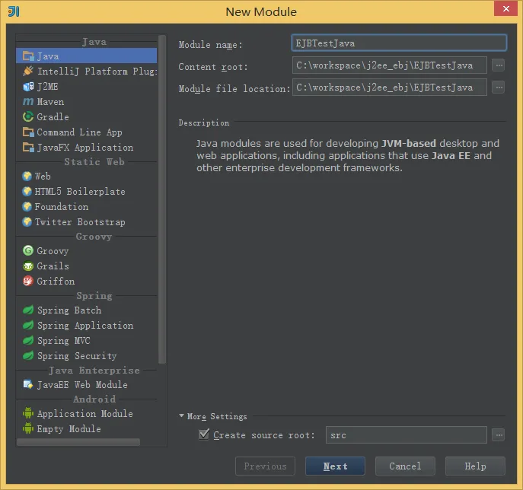Select the Android Application Module icon
The image size is (523, 490).
point(28,413)
